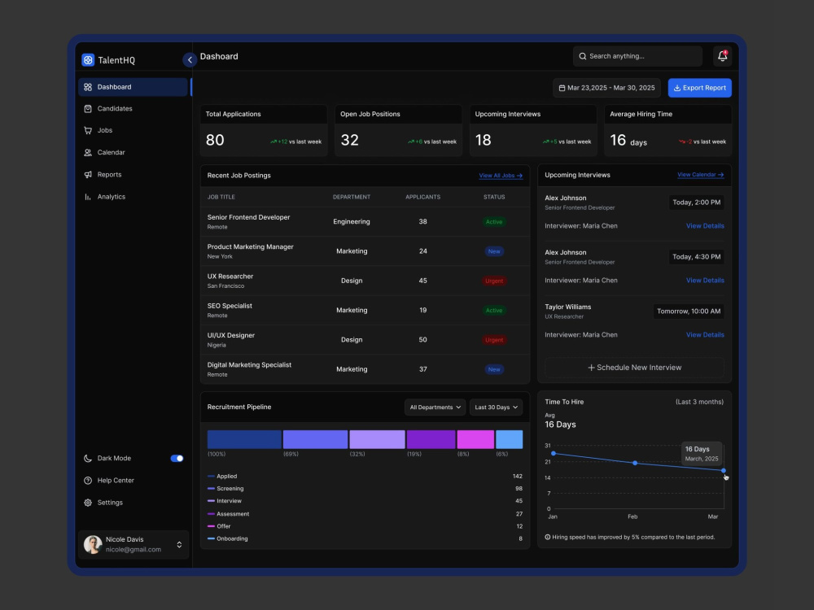
Task: Click the dark blue Applied pipeline bar
Action: pyautogui.click(x=244, y=440)
